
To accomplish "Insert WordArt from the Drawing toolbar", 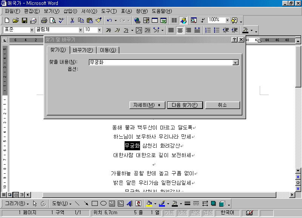I will (129, 203).
